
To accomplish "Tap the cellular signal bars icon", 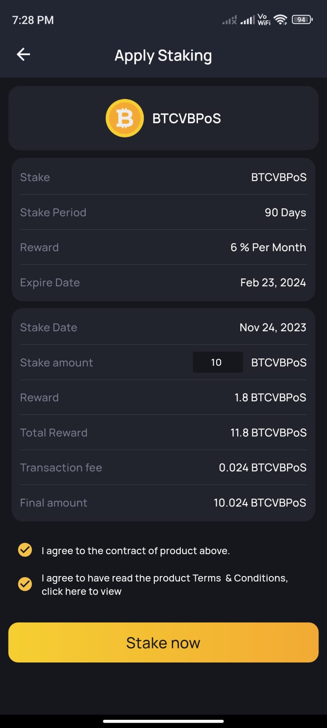I will tap(247, 20).
